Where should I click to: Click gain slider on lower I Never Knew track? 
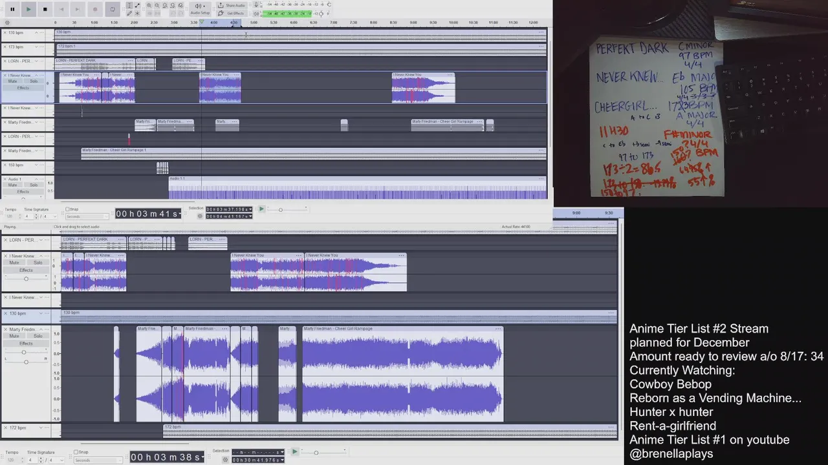pos(26,278)
